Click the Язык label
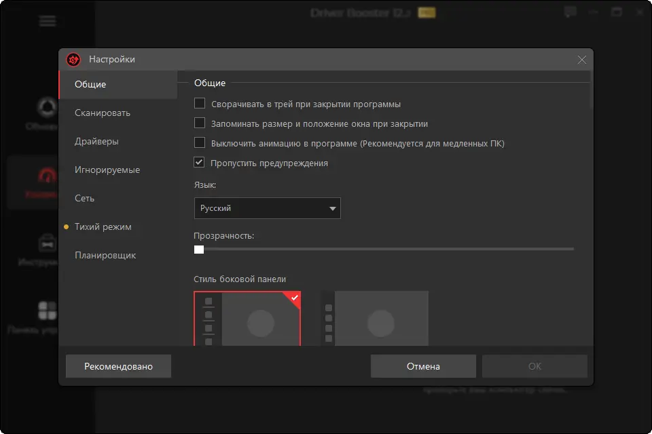Viewport: 652px width, 434px height. tap(205, 185)
